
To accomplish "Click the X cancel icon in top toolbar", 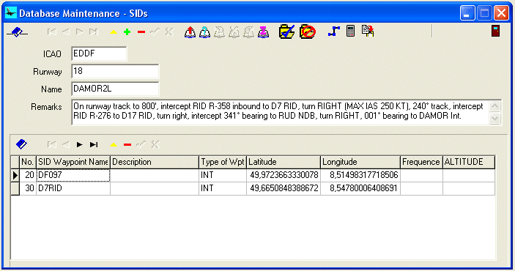I will click(168, 32).
